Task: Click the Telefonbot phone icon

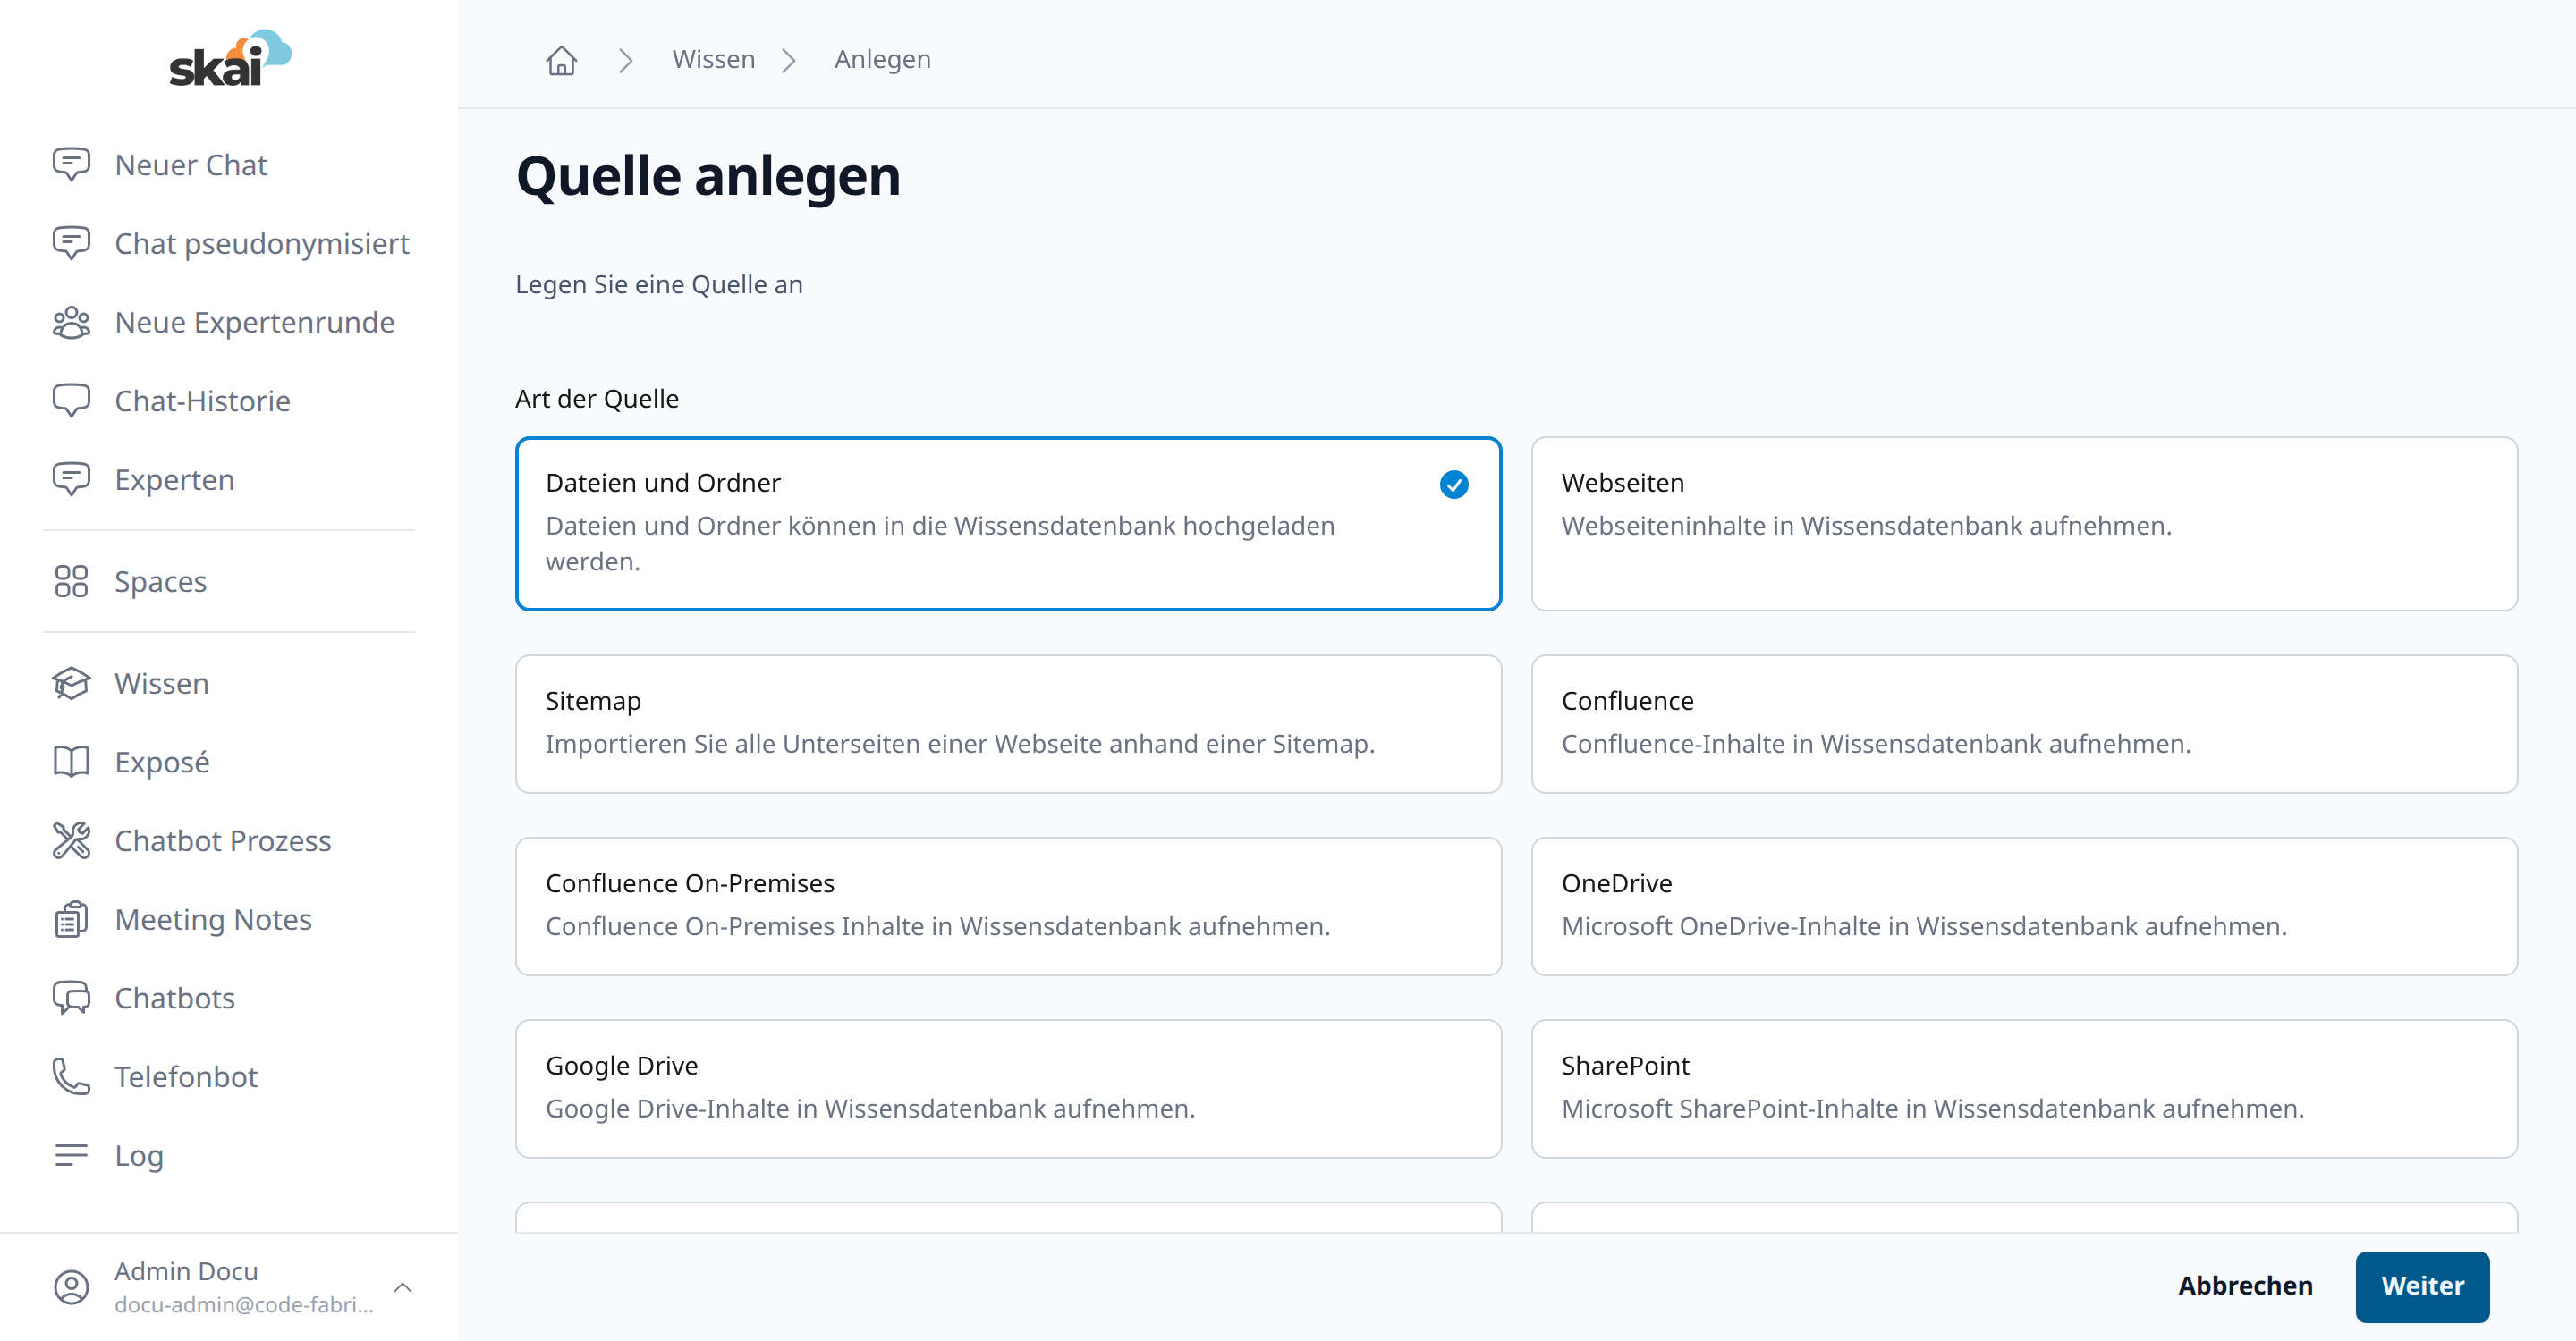Action: tap(71, 1076)
